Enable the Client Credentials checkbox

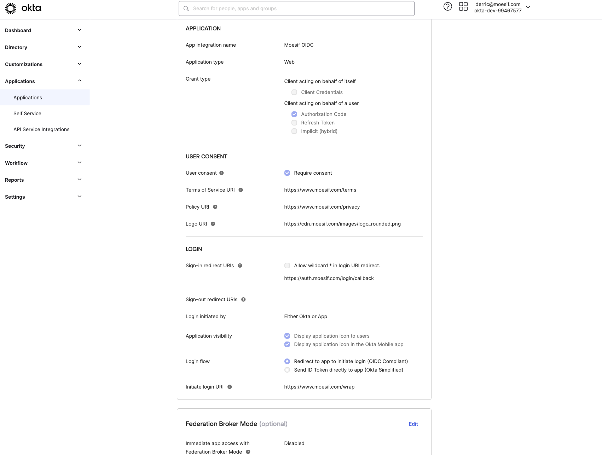tap(294, 92)
